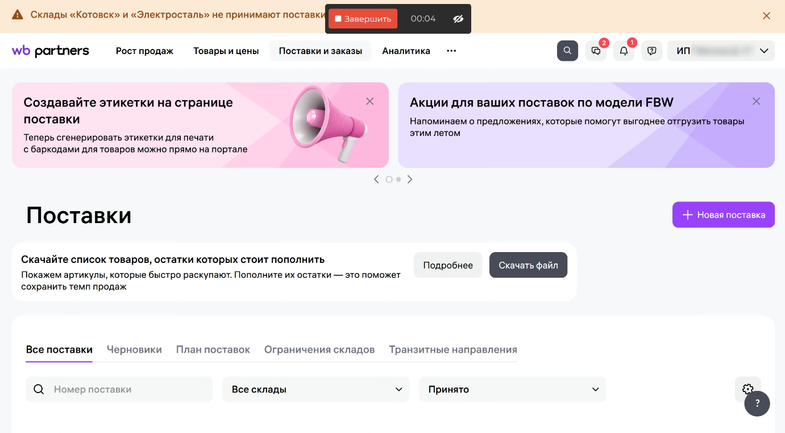Go to previous banner slide arrow

click(376, 179)
